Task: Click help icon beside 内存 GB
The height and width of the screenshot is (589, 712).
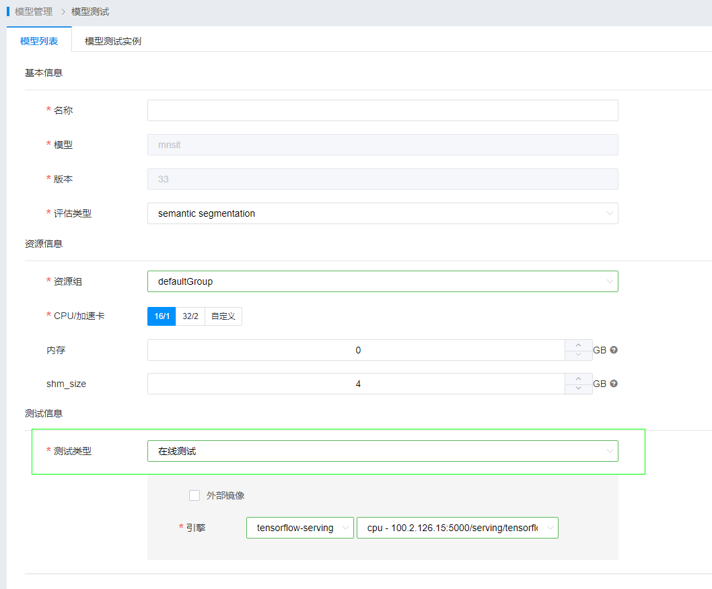Action: click(614, 350)
